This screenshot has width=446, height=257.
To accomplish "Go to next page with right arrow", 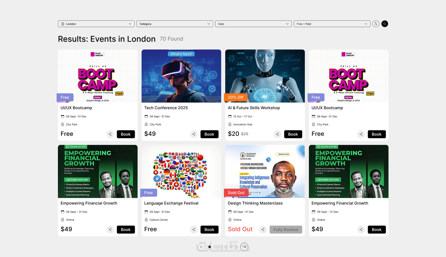I will [x=244, y=247].
